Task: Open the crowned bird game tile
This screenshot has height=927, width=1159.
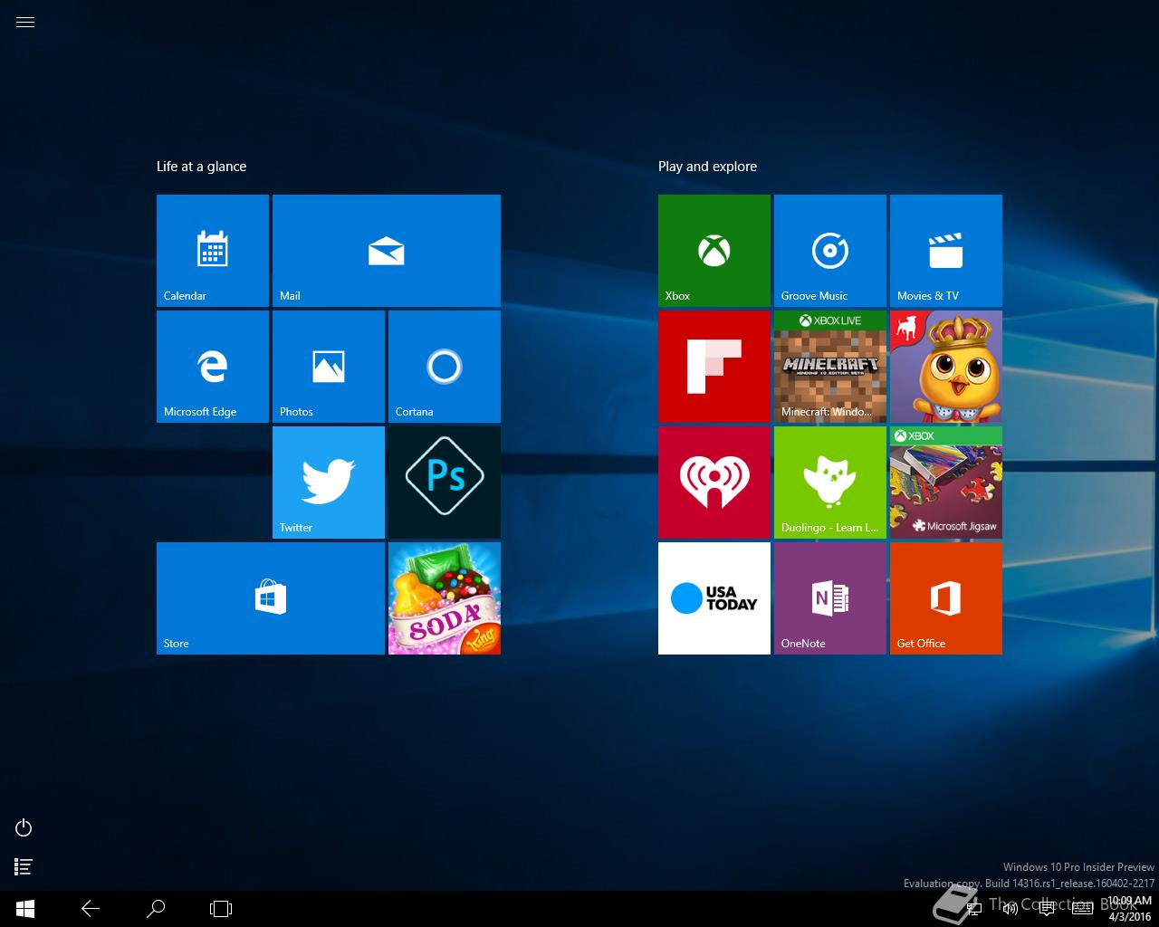Action: click(946, 367)
